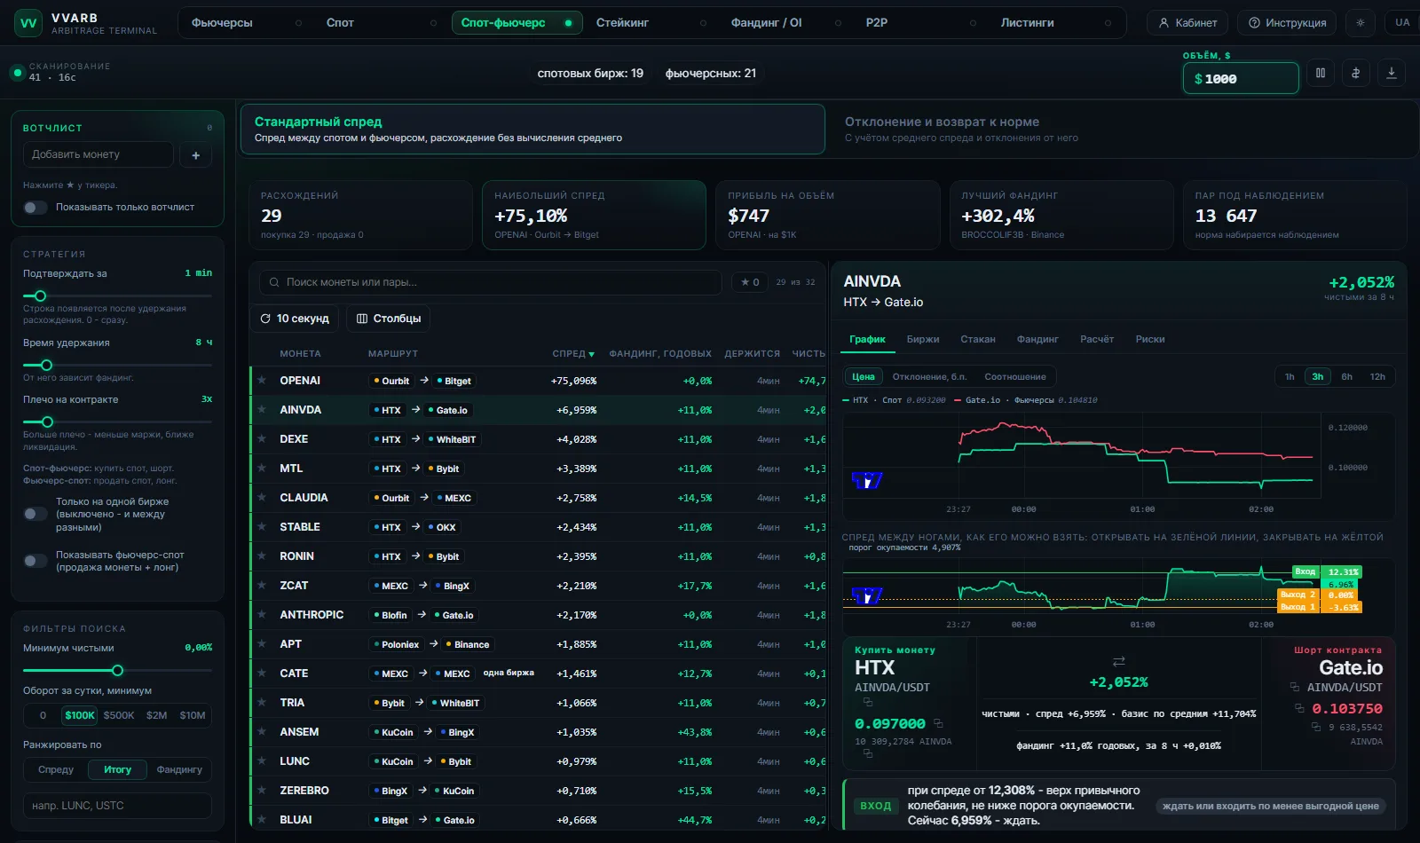Click the pause scanning icon button

1321,74
